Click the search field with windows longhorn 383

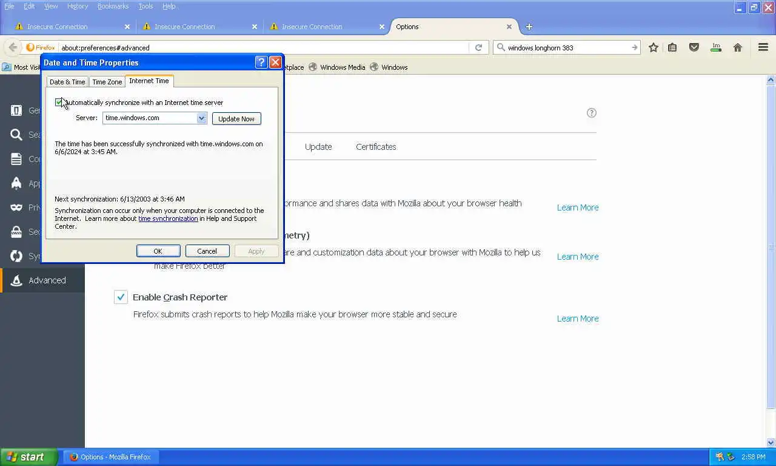tap(567, 47)
